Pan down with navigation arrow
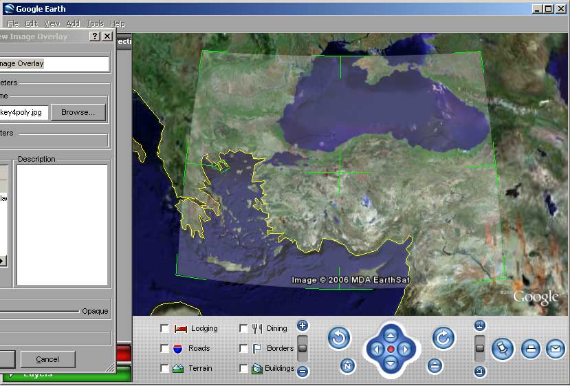570x386 pixels. coord(391,363)
